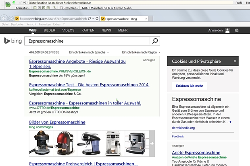Expand Einschränken nach Sprache dropdown
The width and height of the screenshot is (250, 166).
pyautogui.click(x=89, y=52)
